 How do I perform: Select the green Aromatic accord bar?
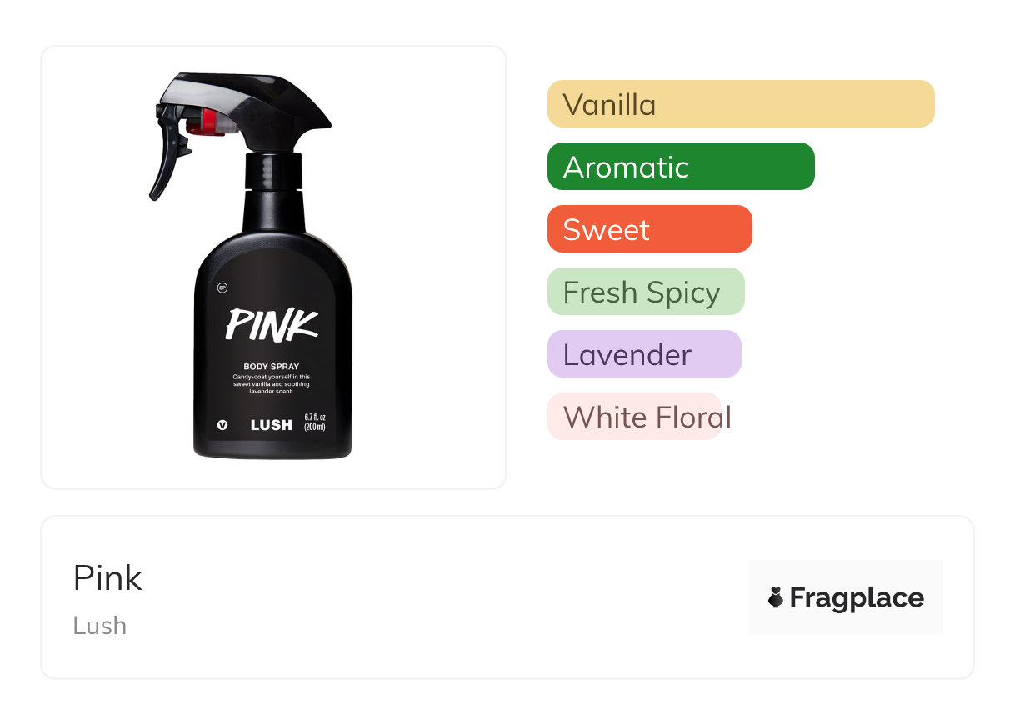[681, 167]
